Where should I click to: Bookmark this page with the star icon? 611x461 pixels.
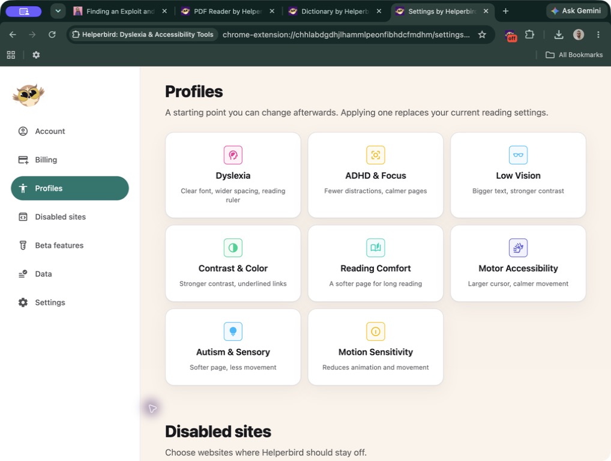[482, 35]
